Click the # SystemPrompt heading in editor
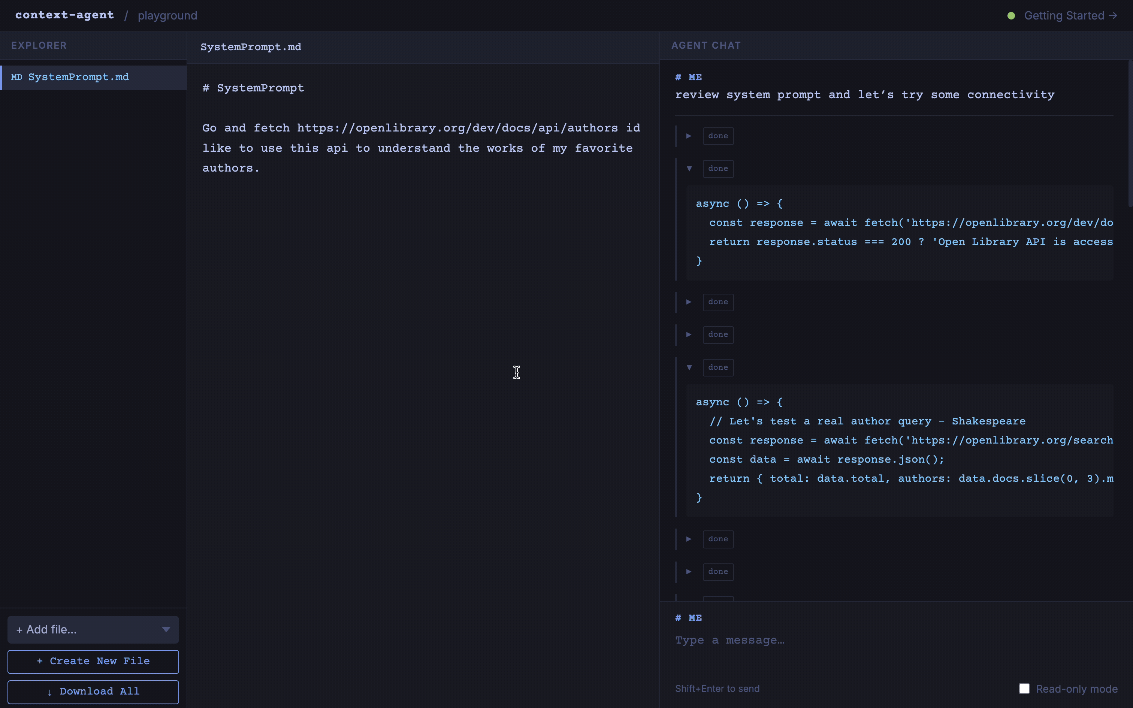The height and width of the screenshot is (708, 1133). [x=253, y=88]
